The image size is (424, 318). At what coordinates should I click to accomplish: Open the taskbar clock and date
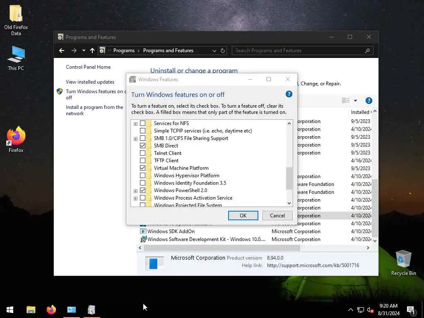(388, 310)
